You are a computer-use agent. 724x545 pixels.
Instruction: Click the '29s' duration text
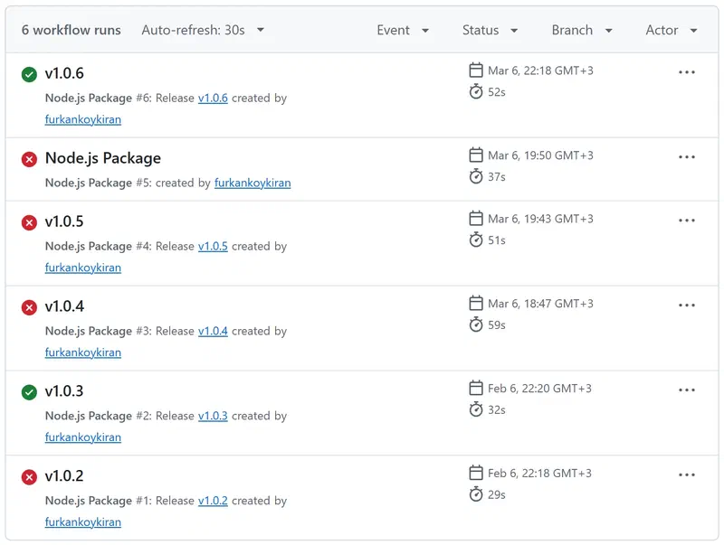click(x=497, y=494)
